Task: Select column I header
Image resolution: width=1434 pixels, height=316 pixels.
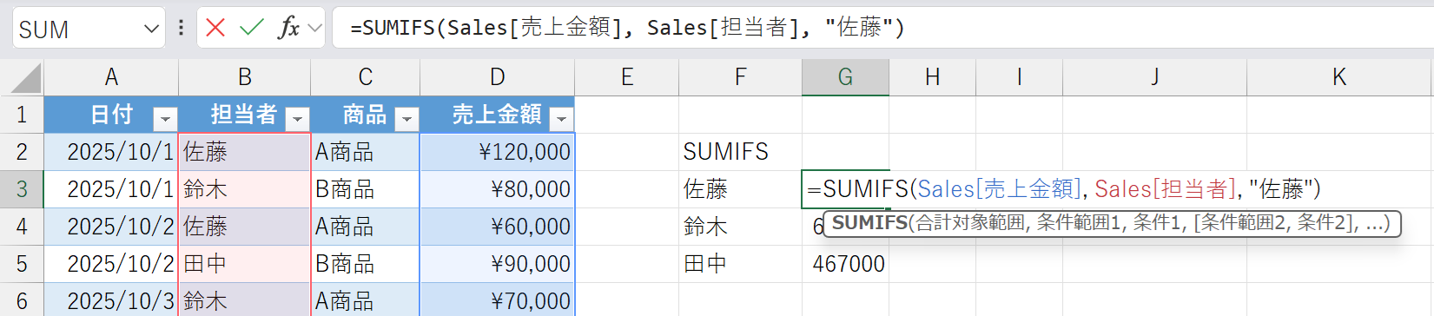Action: point(1019,77)
